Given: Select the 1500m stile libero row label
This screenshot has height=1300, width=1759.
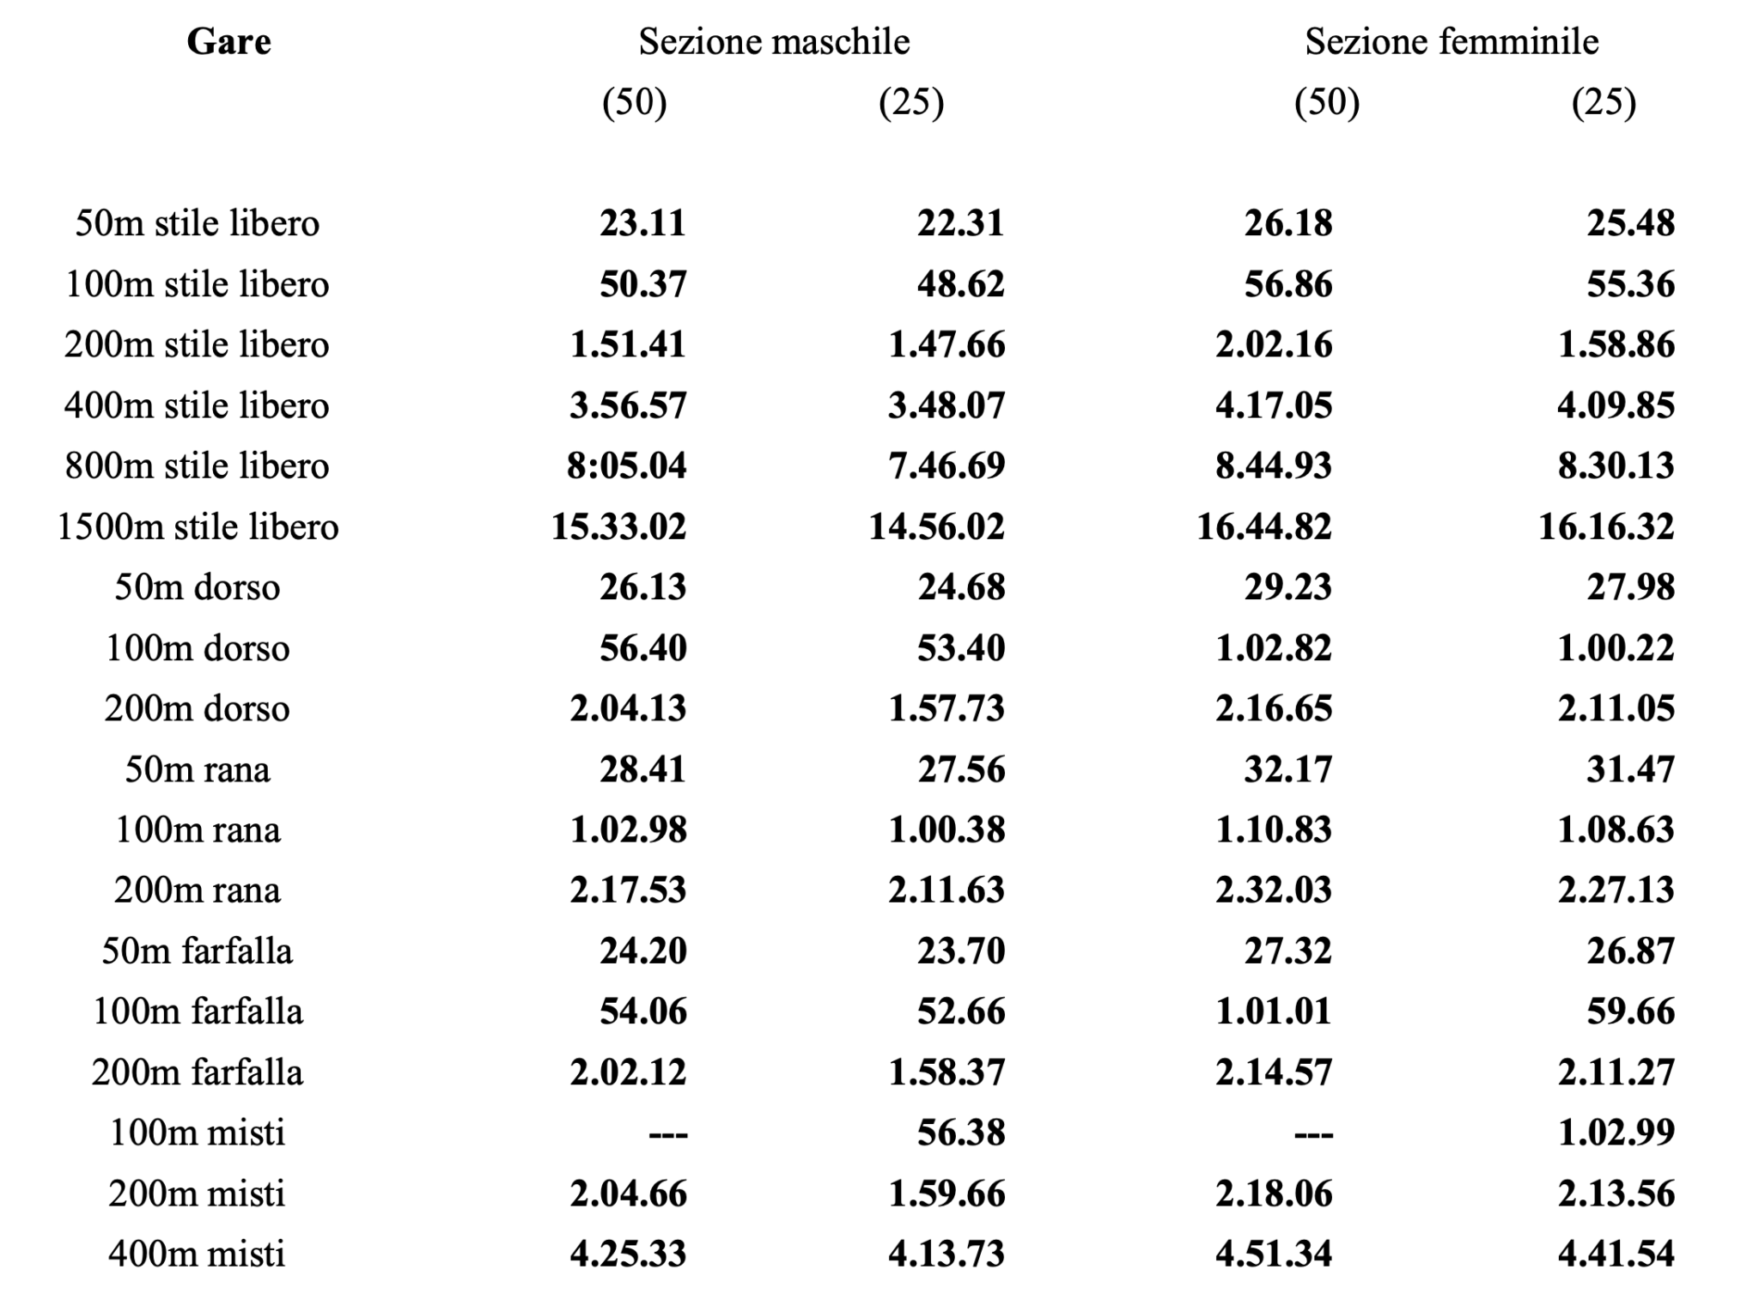Looking at the screenshot, I should pyautogui.click(x=198, y=526).
